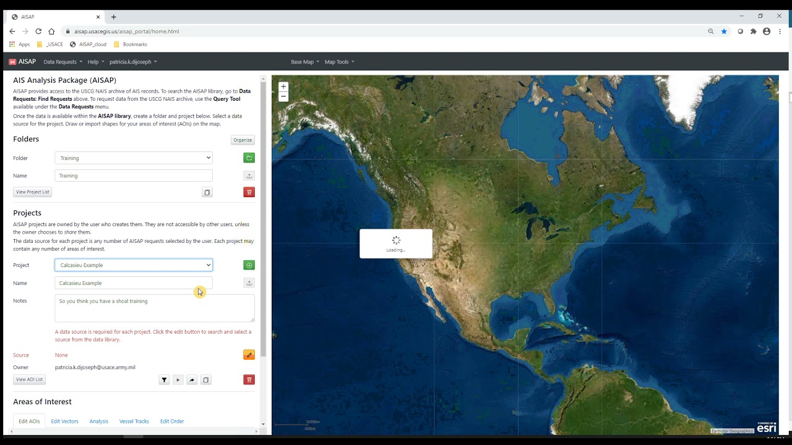Click the play arrow icon for project
This screenshot has height=445, width=792.
[178, 379]
